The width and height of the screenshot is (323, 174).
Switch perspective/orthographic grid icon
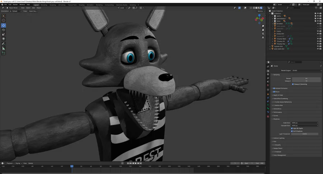tap(263, 37)
